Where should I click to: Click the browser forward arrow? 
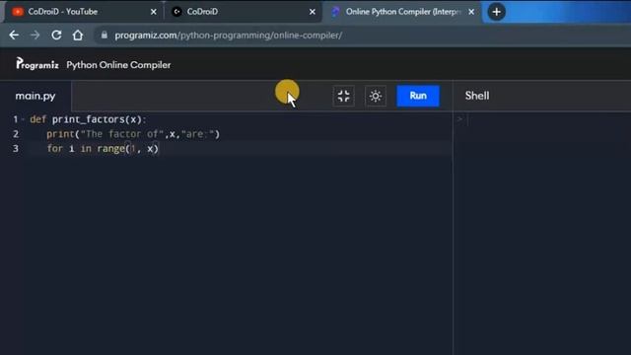click(x=35, y=35)
